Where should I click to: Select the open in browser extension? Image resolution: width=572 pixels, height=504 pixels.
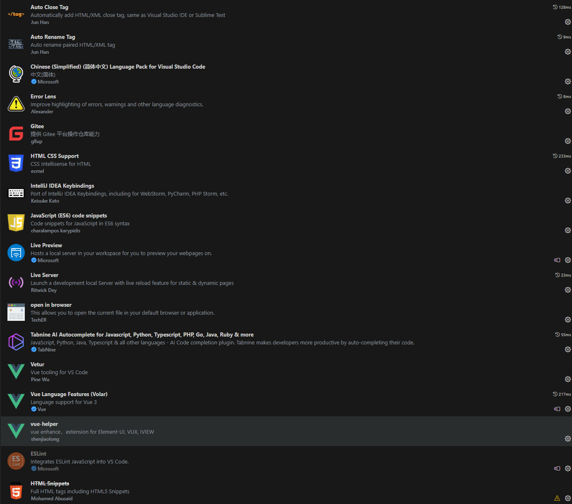pyautogui.click(x=286, y=312)
